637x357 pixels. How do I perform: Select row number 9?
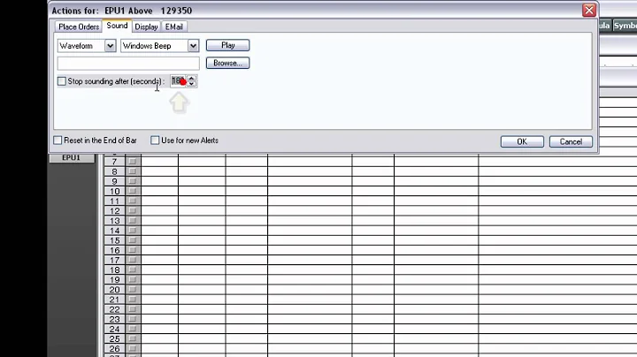coord(114,181)
